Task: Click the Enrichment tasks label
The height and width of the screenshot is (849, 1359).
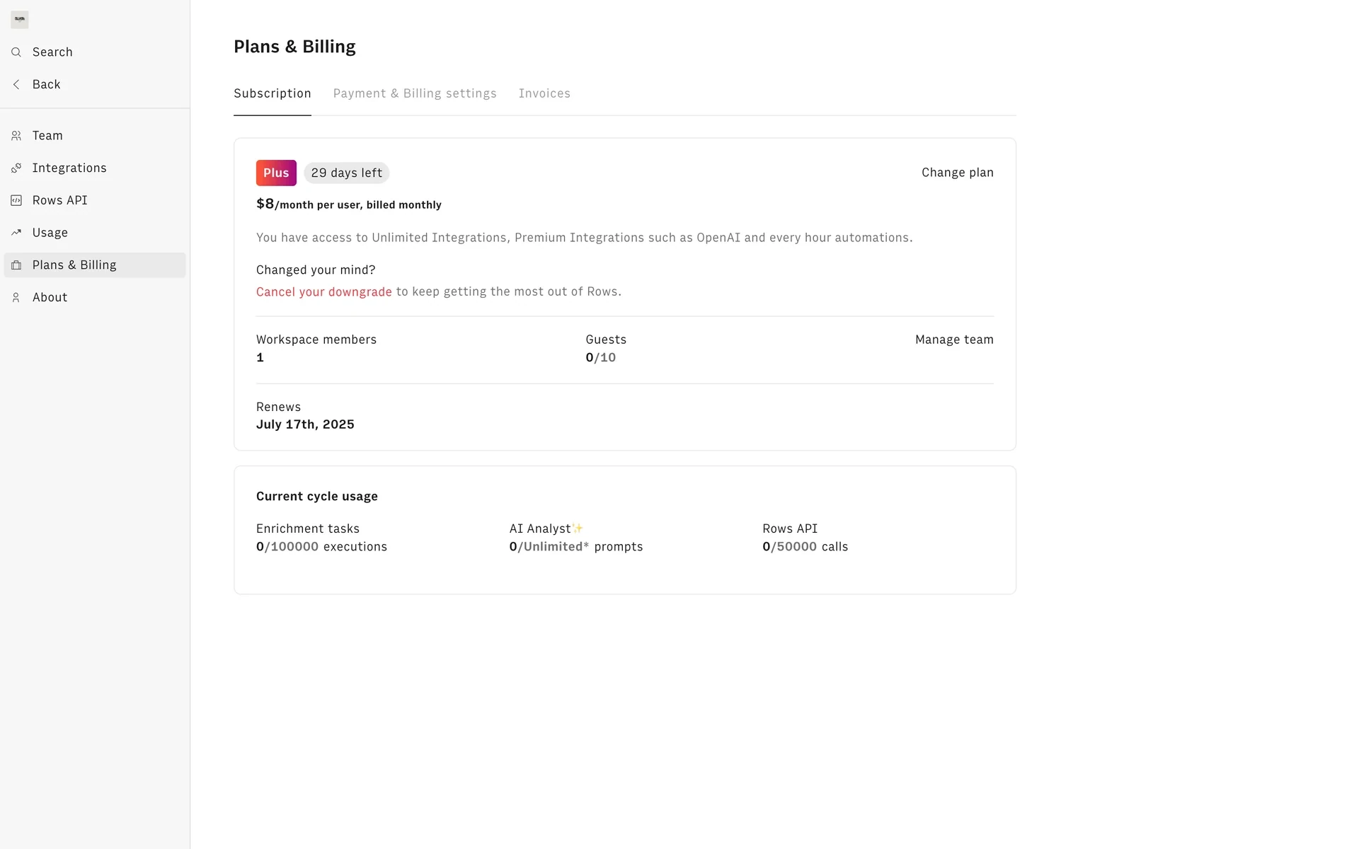Action: tap(308, 529)
